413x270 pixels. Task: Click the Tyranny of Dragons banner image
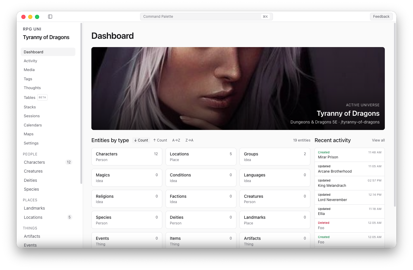[x=238, y=89]
